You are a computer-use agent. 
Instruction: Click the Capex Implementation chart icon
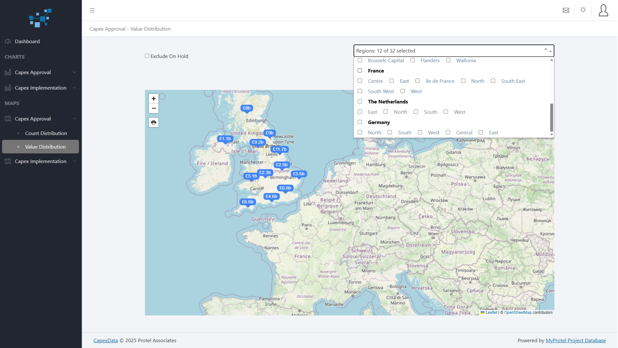[8, 88]
